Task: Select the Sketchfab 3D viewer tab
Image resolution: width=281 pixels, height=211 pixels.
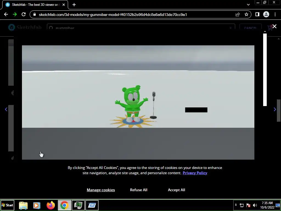Action: pos(35,5)
